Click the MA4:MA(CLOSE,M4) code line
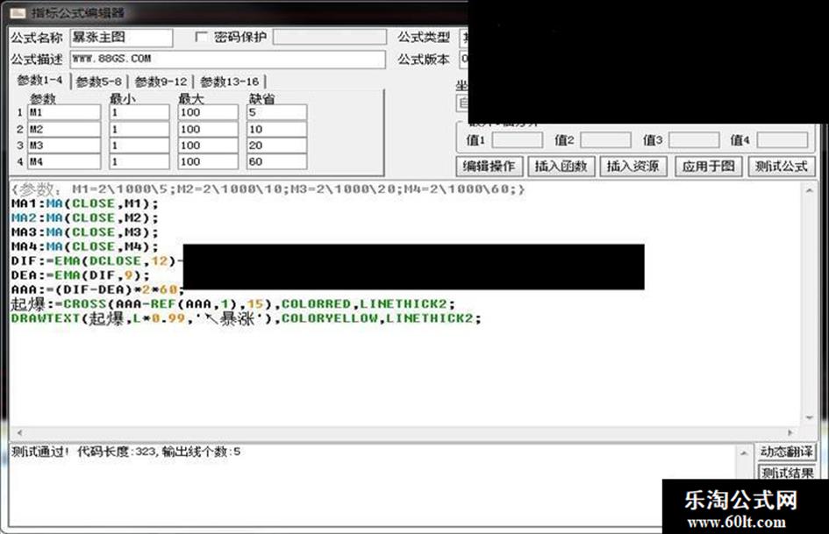The width and height of the screenshot is (829, 534). [x=84, y=247]
